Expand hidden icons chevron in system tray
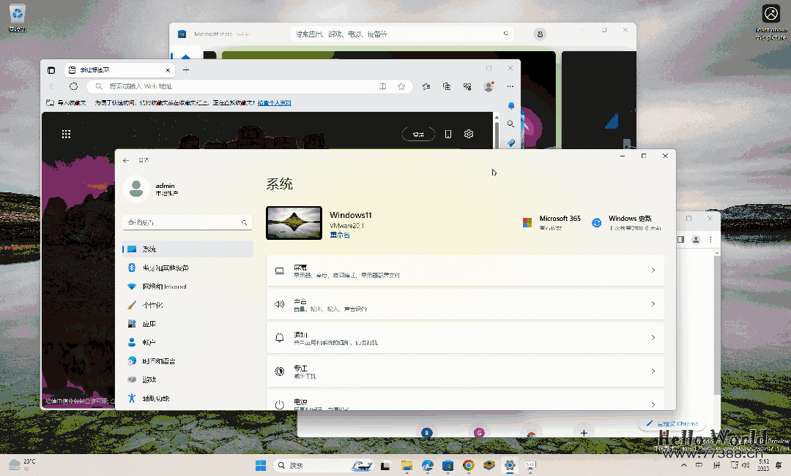The image size is (791, 476). click(x=683, y=465)
